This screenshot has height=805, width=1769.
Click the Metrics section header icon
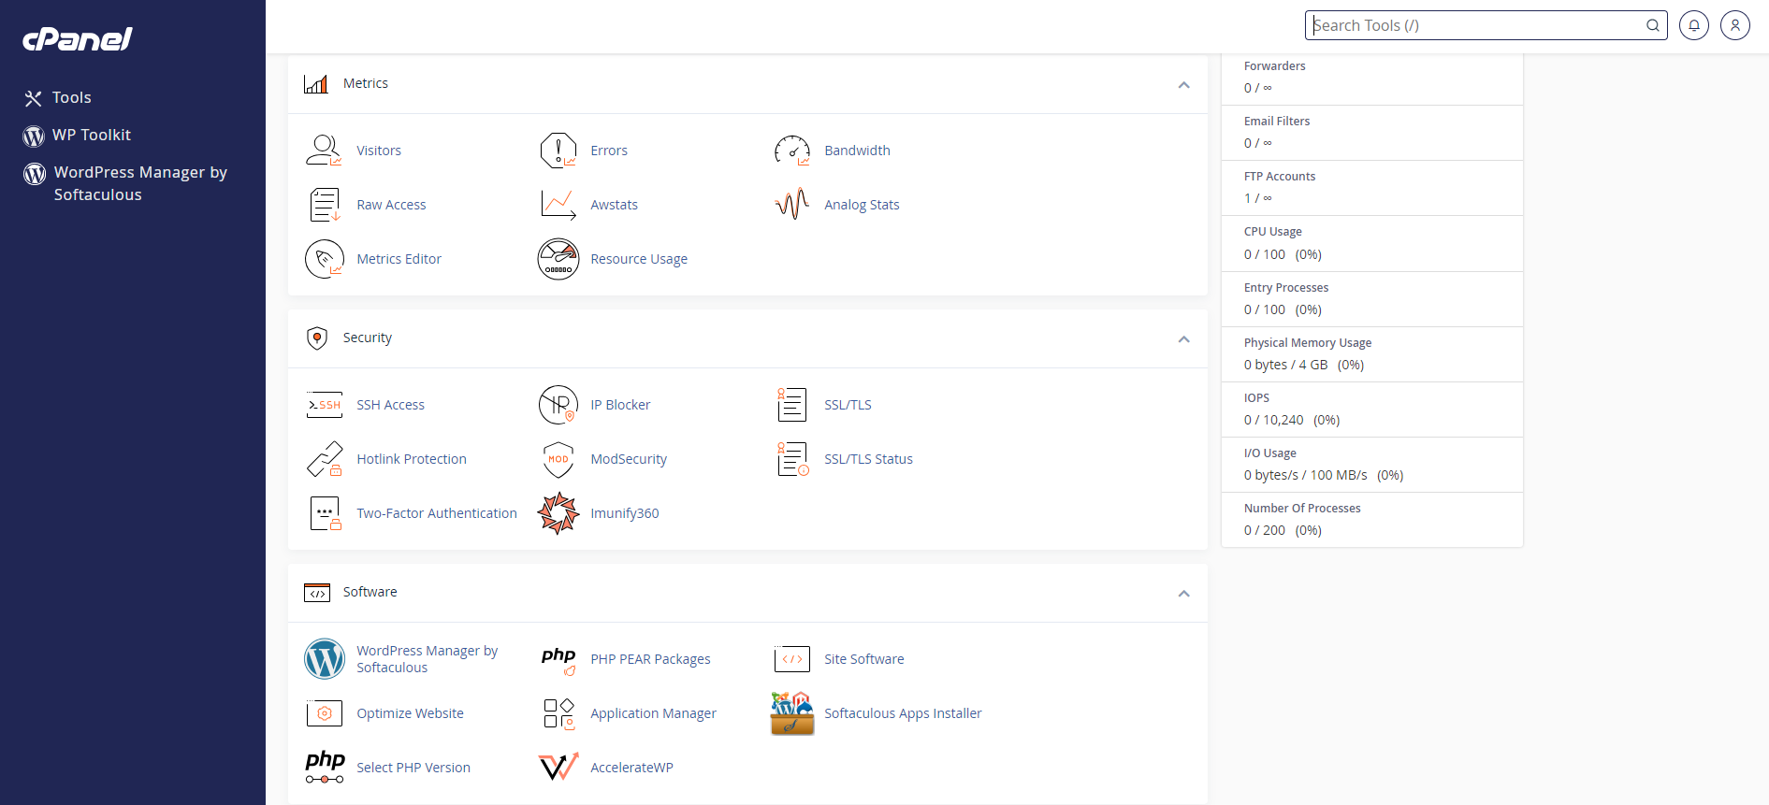click(316, 84)
